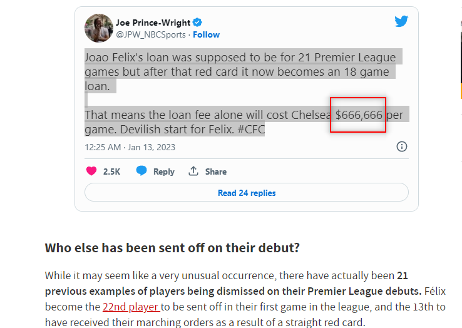The width and height of the screenshot is (462, 328).
Task: Open the "22nd player" hyperlink
Action: point(131,307)
